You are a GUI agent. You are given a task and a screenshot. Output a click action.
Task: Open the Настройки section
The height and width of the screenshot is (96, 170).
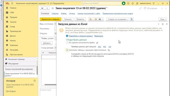click(14, 50)
